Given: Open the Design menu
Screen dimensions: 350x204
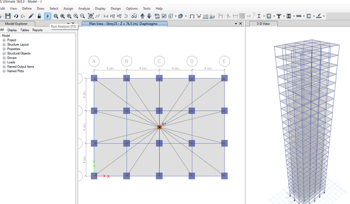Looking at the screenshot, I should (x=115, y=8).
